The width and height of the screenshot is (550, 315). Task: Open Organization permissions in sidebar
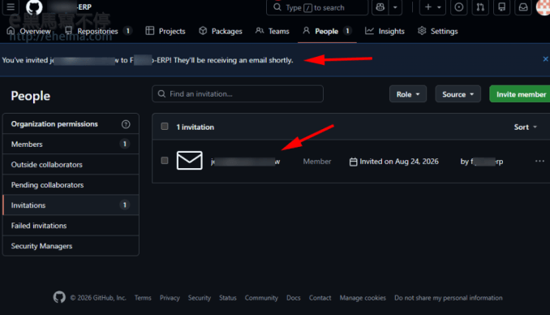coord(54,124)
